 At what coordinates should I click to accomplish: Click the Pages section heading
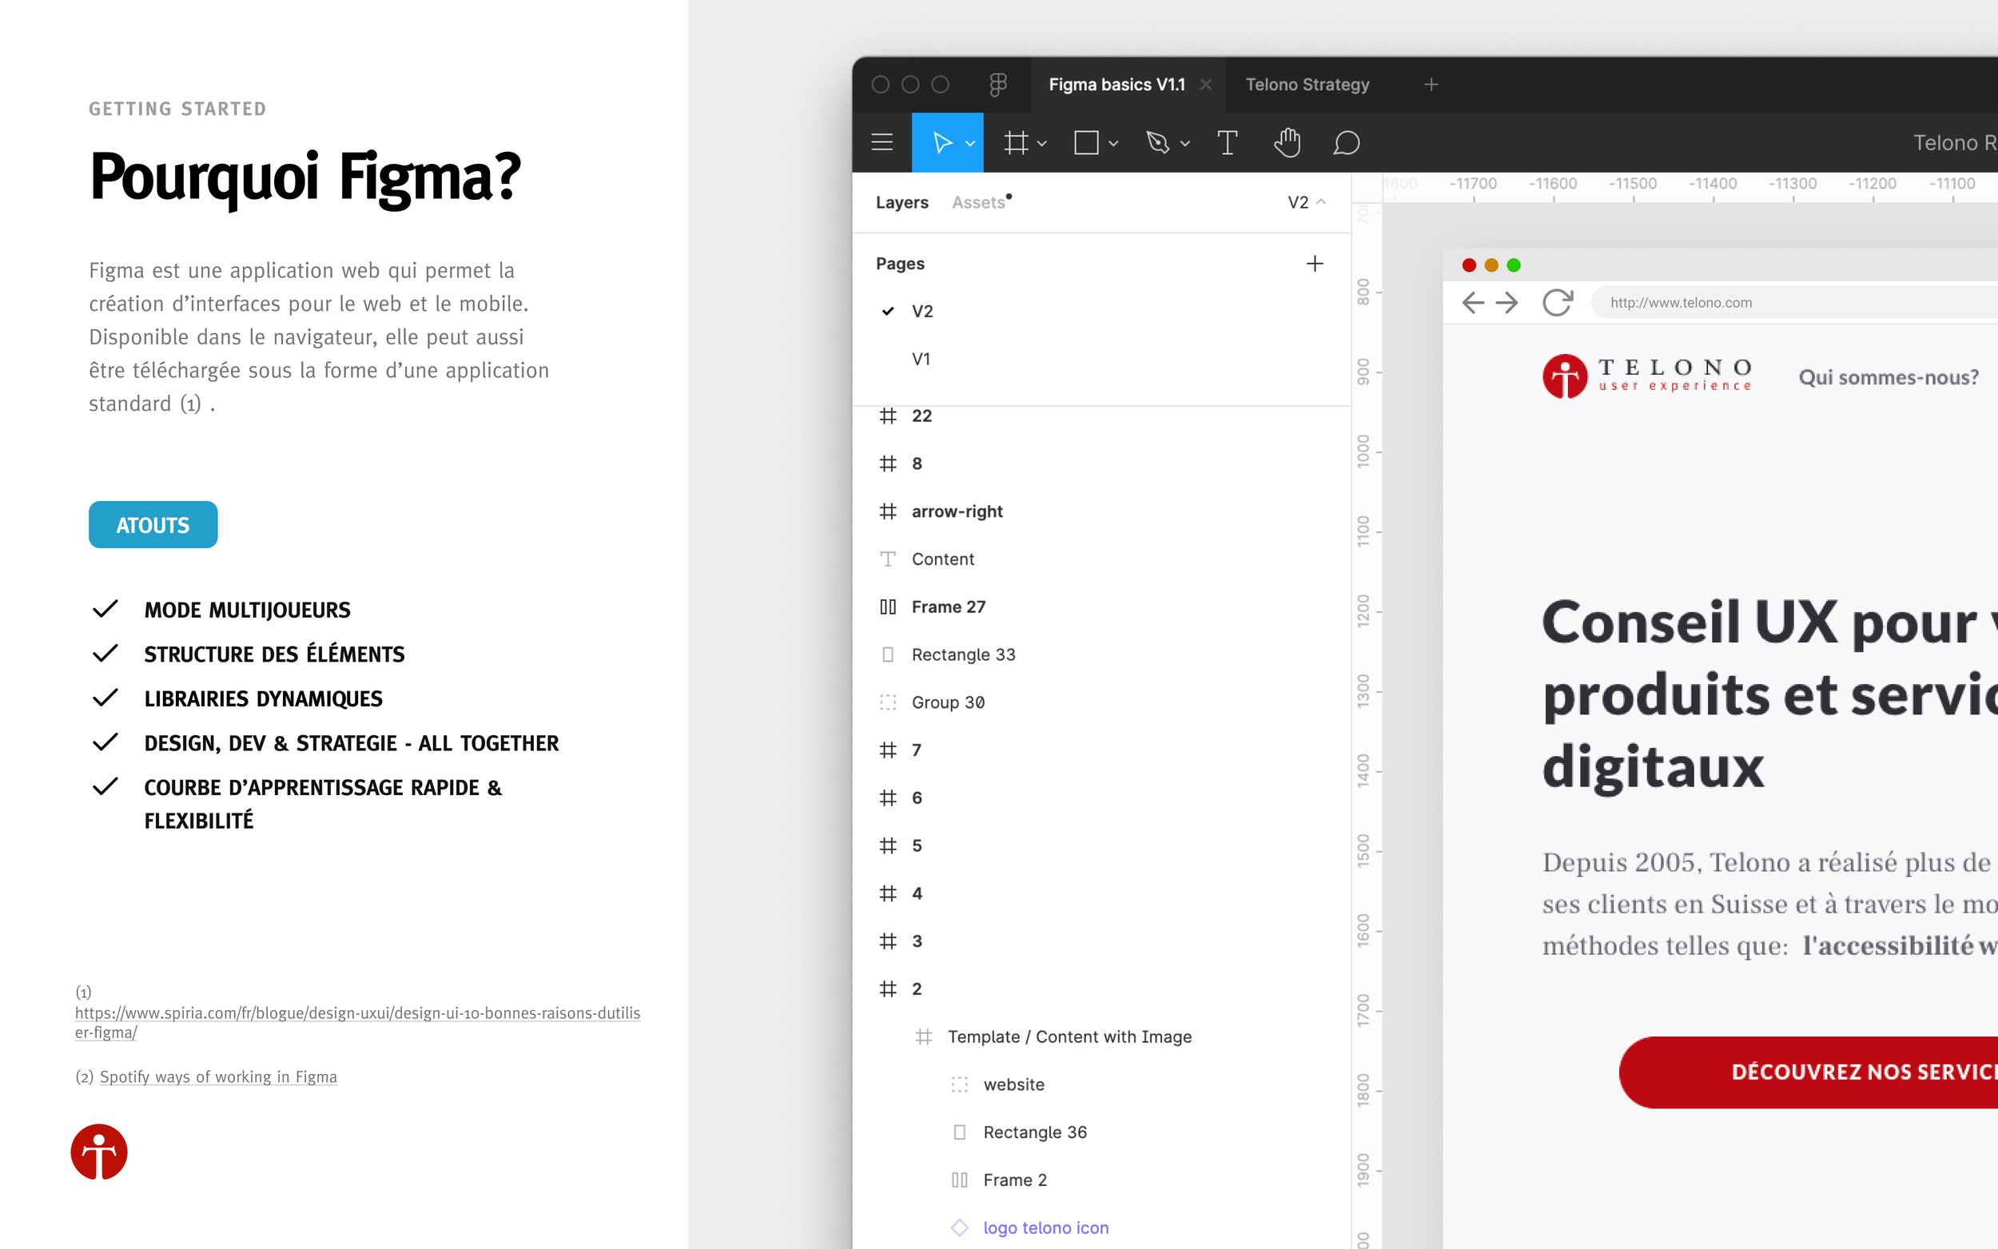coord(899,264)
